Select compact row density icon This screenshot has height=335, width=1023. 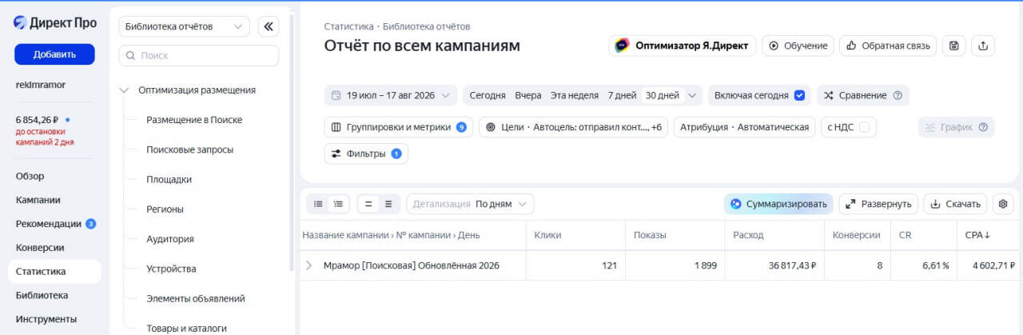coord(368,204)
